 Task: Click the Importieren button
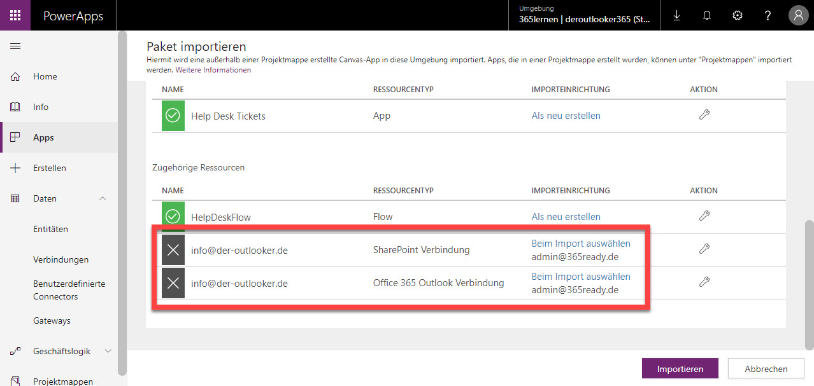tap(680, 369)
